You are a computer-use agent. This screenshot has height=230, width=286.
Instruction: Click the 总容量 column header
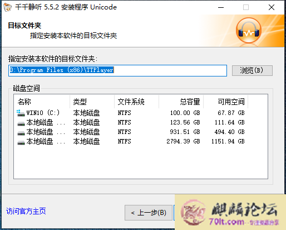coord(181,102)
